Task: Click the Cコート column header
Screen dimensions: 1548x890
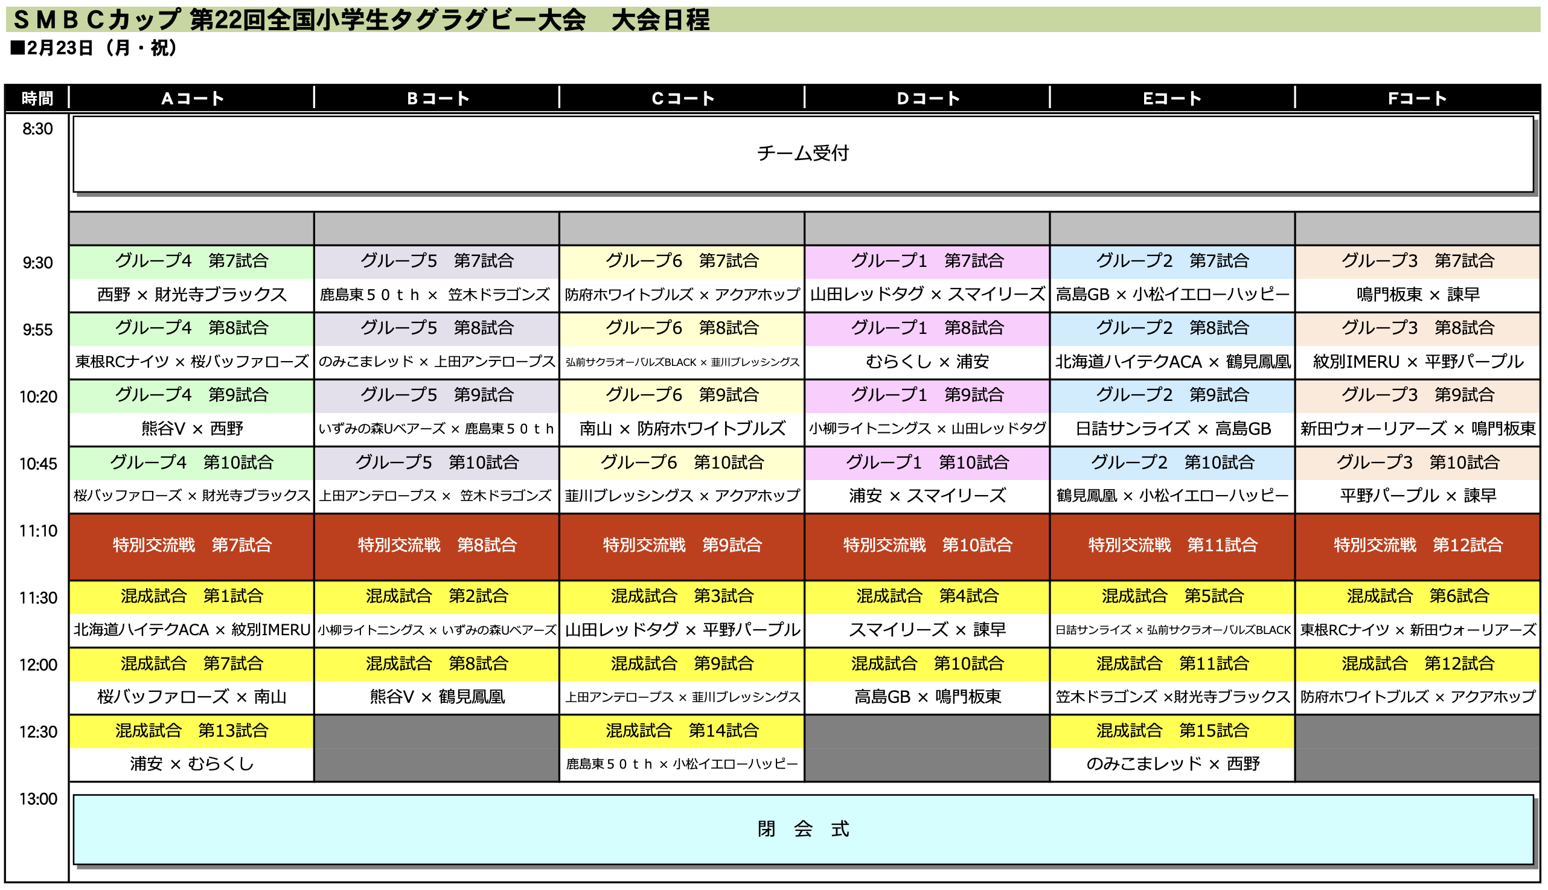Action: (x=682, y=98)
